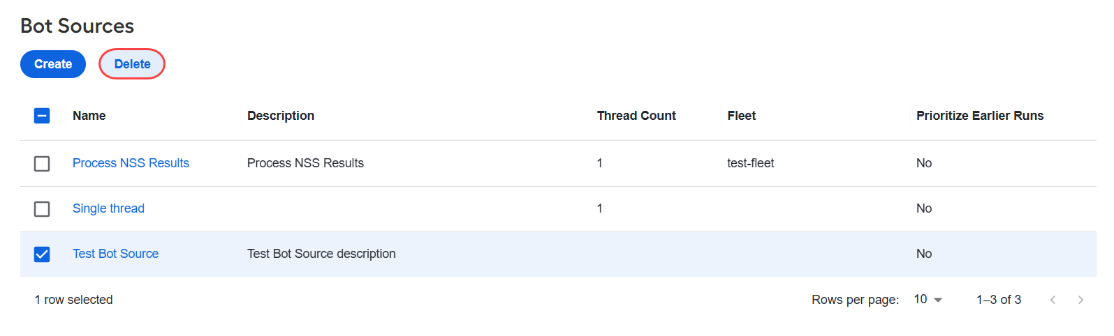Viewport: 1114px width, 336px height.
Task: Click the Delete button
Action: 132,64
